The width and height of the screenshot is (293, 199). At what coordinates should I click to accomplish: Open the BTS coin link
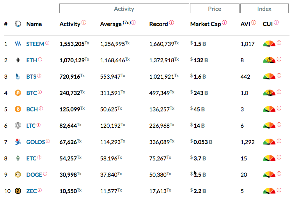(x=31, y=77)
